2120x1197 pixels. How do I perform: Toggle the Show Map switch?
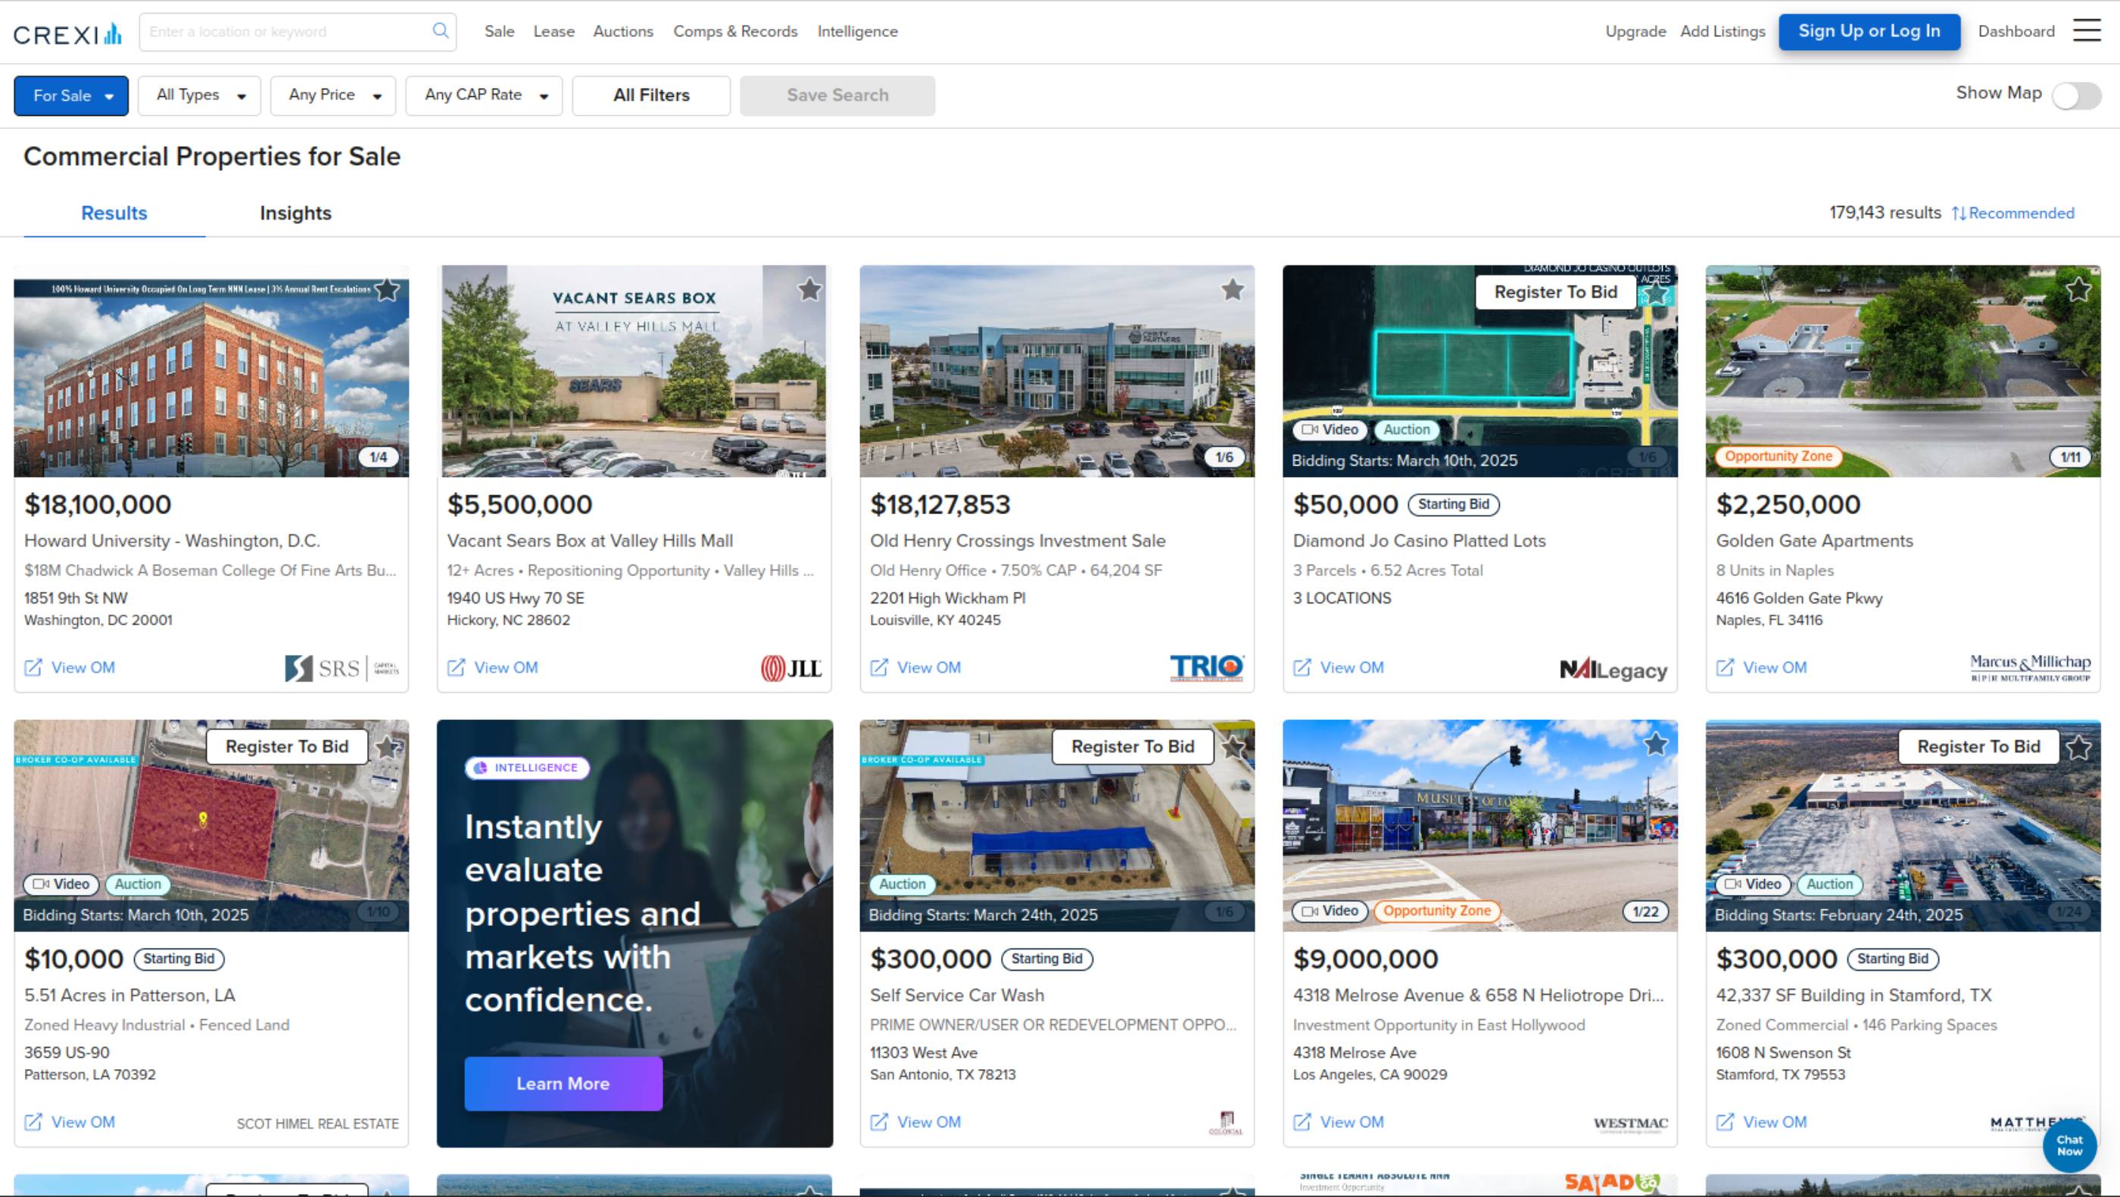[2076, 95]
